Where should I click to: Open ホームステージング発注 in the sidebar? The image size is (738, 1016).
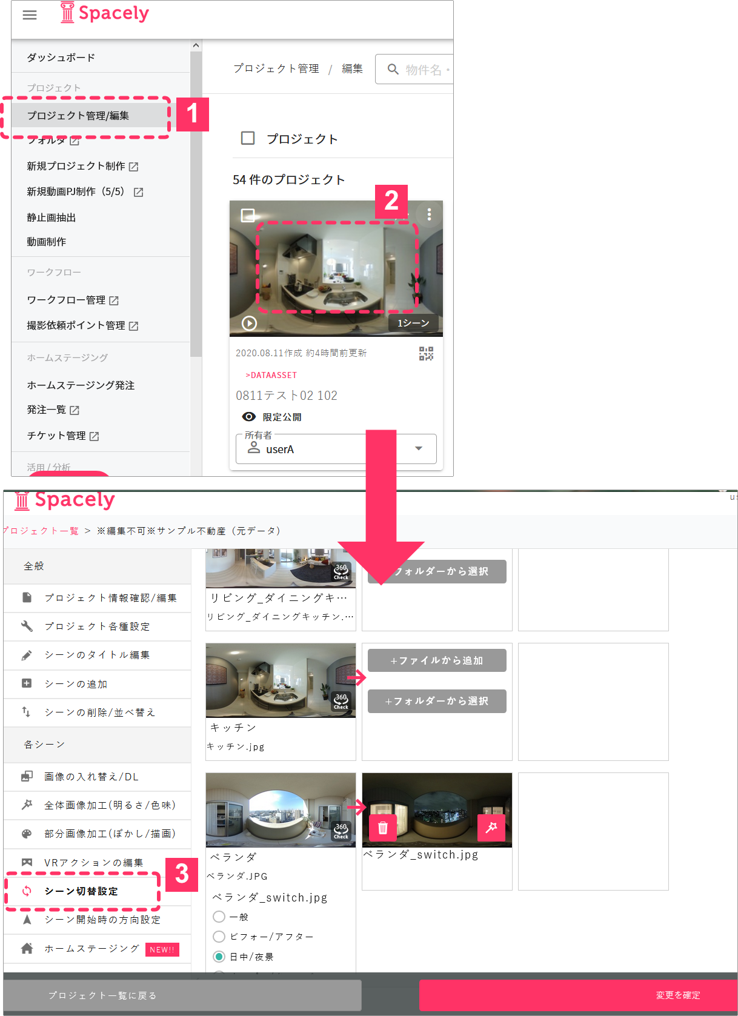click(81, 385)
